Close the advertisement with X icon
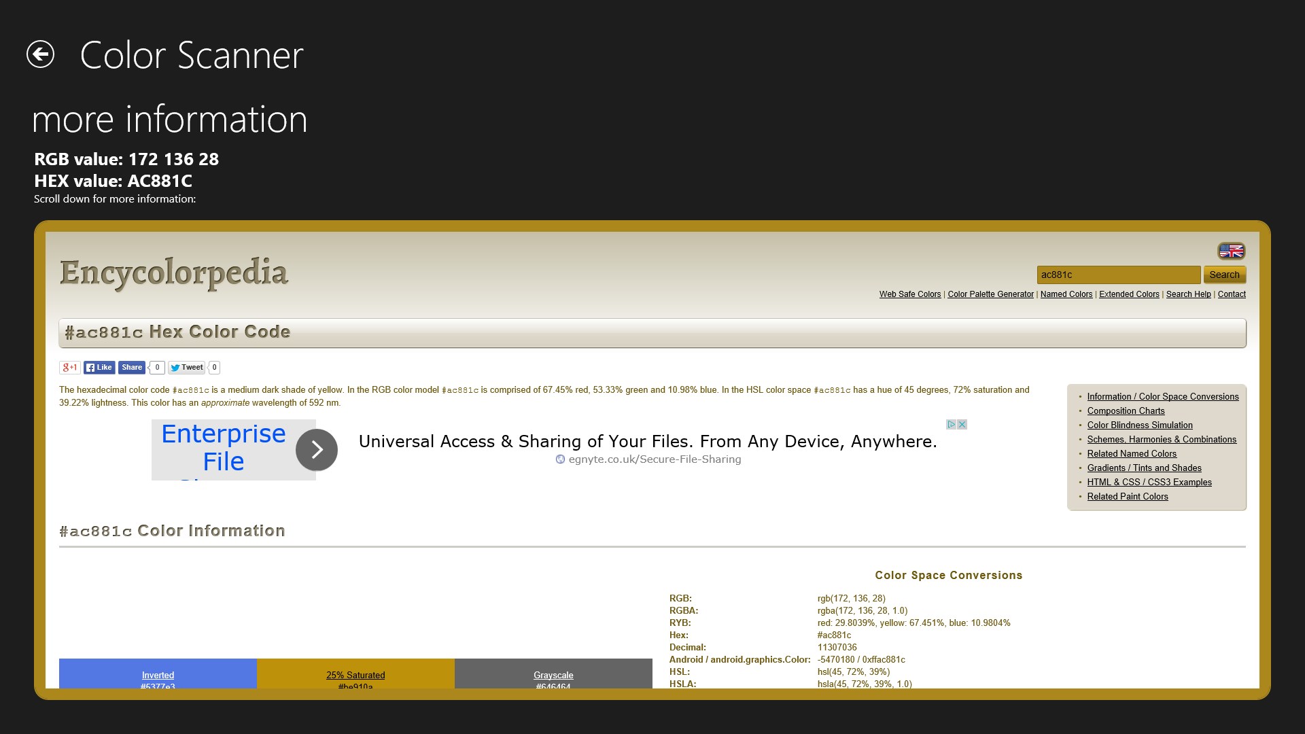1305x734 pixels. [x=962, y=425]
